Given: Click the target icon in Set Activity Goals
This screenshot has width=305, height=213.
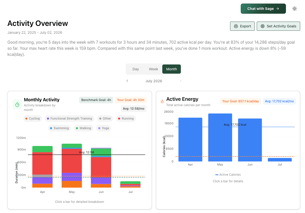Looking at the screenshot, I should pos(263,26).
